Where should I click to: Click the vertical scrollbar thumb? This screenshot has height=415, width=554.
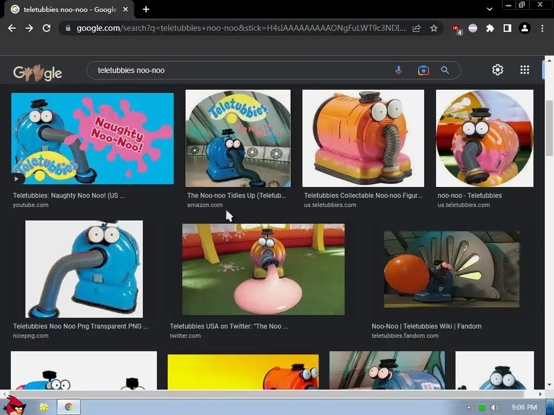tap(549, 128)
